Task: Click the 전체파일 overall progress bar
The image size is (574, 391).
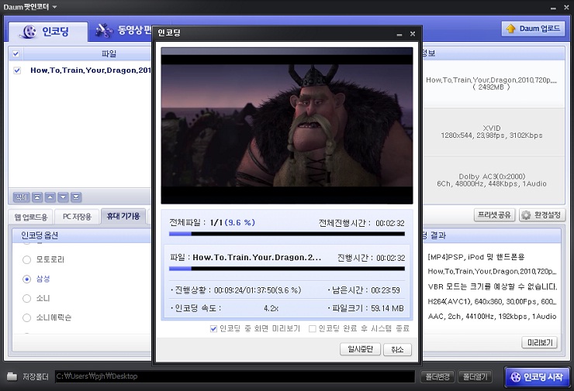Action: point(287,234)
